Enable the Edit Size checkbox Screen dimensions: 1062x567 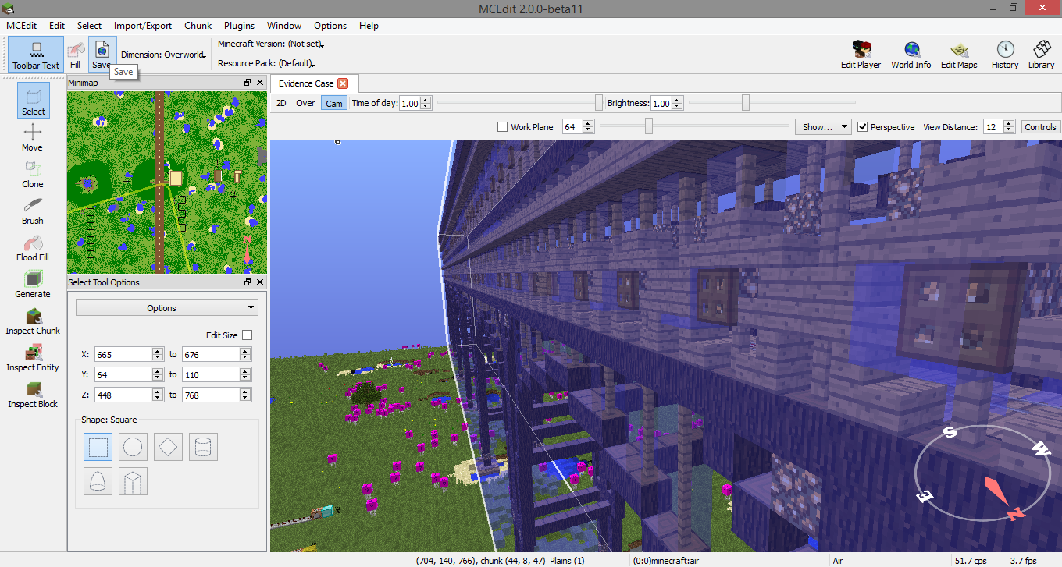(248, 335)
